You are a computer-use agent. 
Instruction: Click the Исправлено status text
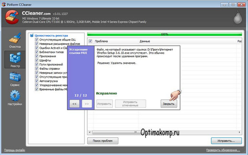tap(106, 93)
